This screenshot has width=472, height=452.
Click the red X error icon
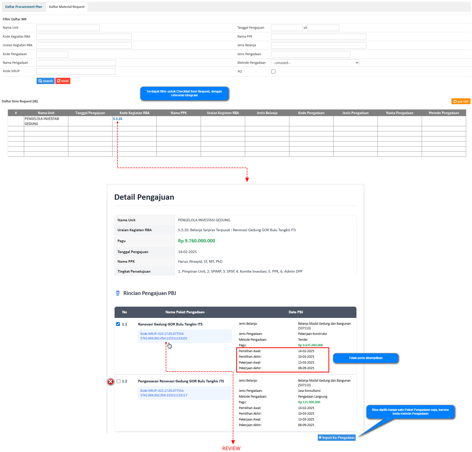tap(111, 381)
